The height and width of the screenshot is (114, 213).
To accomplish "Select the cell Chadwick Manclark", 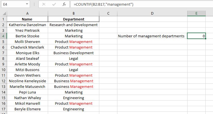I will [27, 47].
